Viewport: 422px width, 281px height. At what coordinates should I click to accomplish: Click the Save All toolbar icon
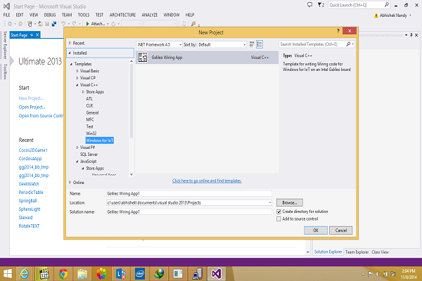click(x=54, y=24)
